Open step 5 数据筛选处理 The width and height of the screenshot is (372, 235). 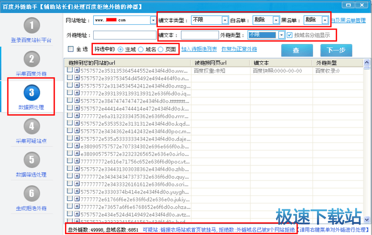coord(32,164)
